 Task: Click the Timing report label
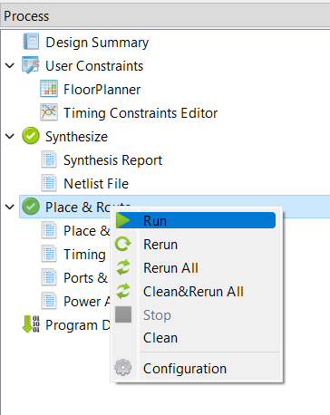[x=84, y=255]
